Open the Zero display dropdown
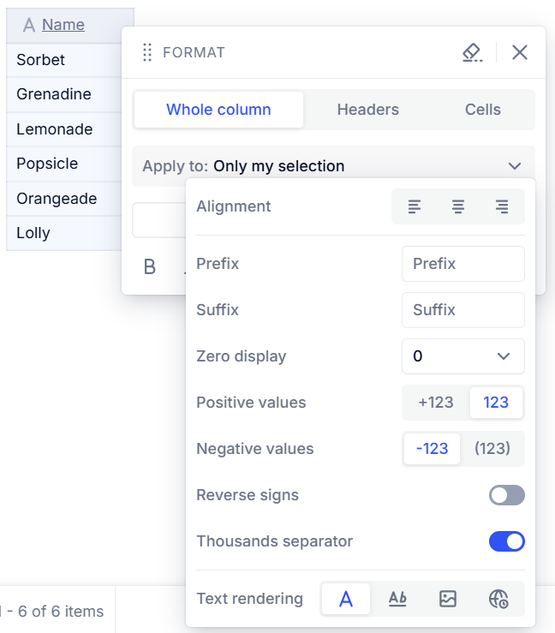This screenshot has height=633, width=555. [463, 356]
